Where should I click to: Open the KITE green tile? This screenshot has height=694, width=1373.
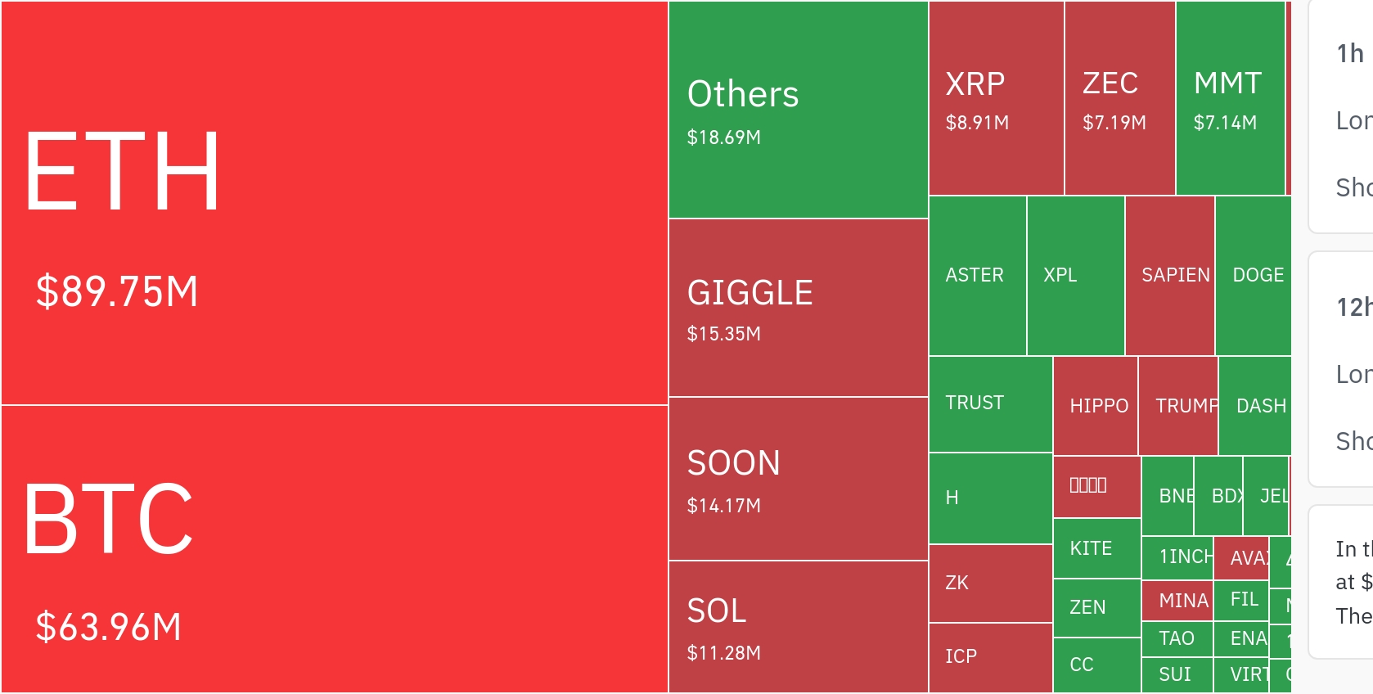click(x=1096, y=548)
